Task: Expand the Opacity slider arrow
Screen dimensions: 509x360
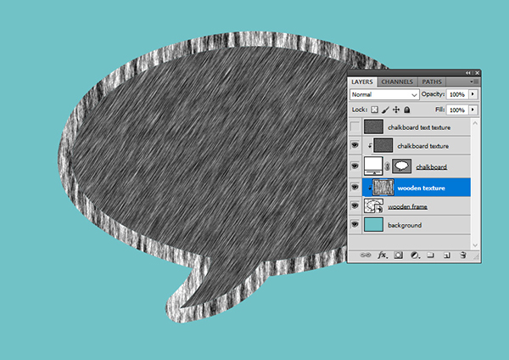Action: 473,93
